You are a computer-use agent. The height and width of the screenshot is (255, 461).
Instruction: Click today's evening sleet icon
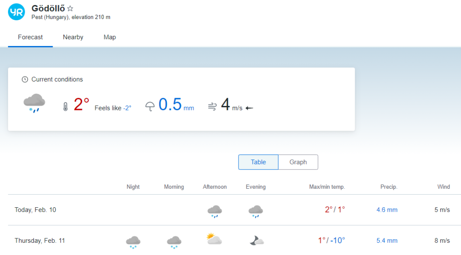click(x=256, y=211)
